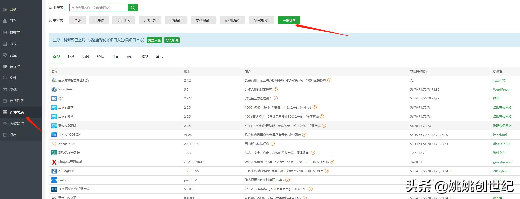Viewport: 520px width, 199px height.
Task: Open the 芸众科技 provider link
Action: [499, 80]
